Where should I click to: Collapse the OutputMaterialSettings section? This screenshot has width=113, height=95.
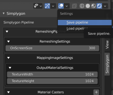(x=10, y=68)
